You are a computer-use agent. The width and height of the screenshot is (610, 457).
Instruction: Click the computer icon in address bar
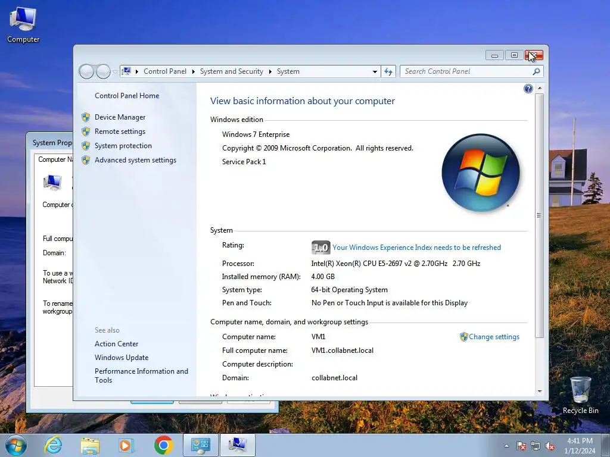tap(126, 71)
